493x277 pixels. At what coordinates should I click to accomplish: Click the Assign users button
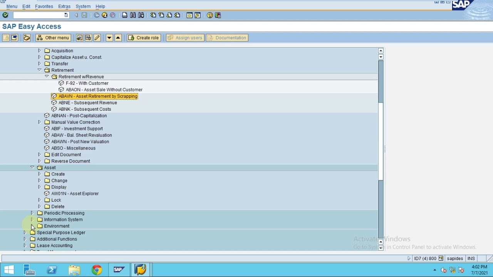coord(184,38)
